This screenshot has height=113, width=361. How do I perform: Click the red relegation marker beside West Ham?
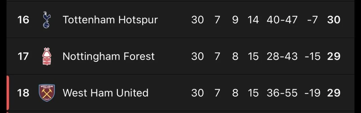pos(8,93)
